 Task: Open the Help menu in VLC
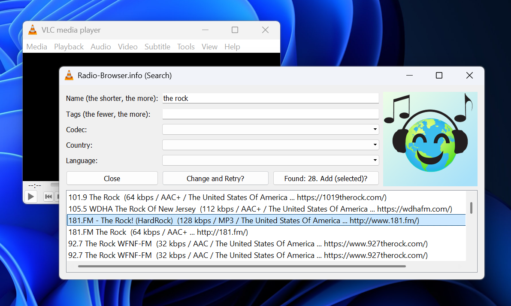pos(232,47)
